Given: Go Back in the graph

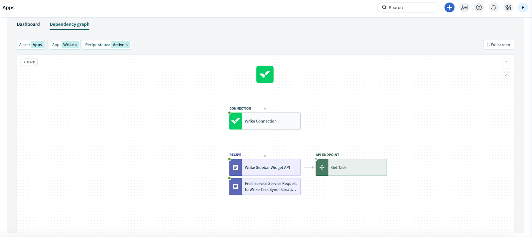Looking at the screenshot, I should [x=29, y=62].
